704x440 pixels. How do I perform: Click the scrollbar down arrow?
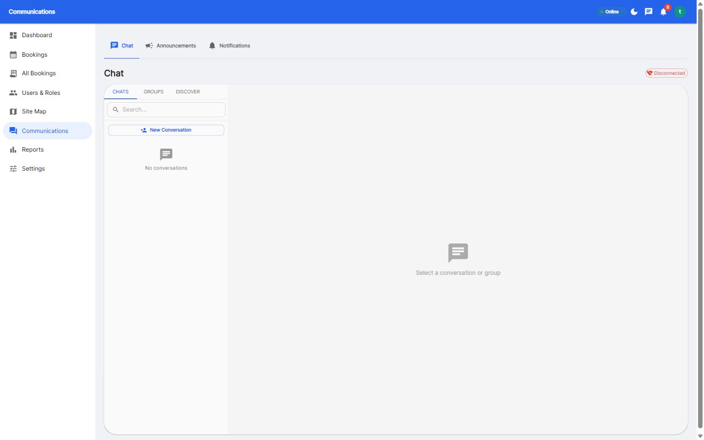click(700, 436)
